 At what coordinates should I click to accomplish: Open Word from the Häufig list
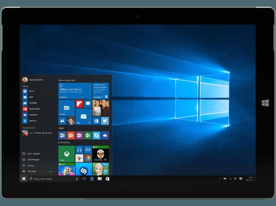28,91
